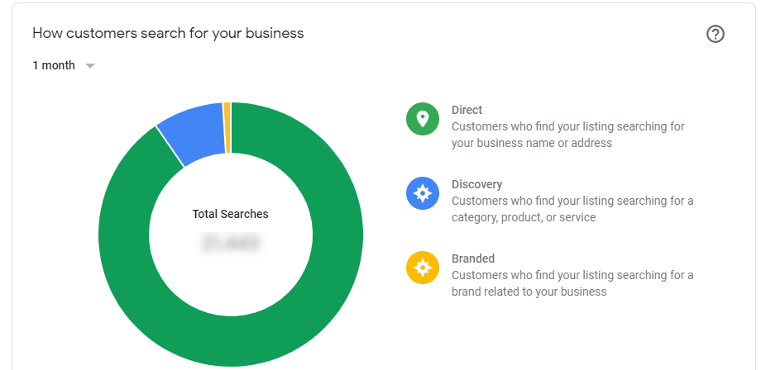This screenshot has width=766, height=370.
Task: Click the Discovery legend label
Action: point(476,184)
